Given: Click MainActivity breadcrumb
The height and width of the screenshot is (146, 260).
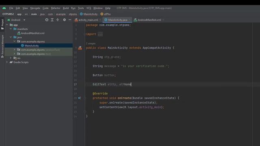Looking at the screenshot, I should click(x=89, y=14).
